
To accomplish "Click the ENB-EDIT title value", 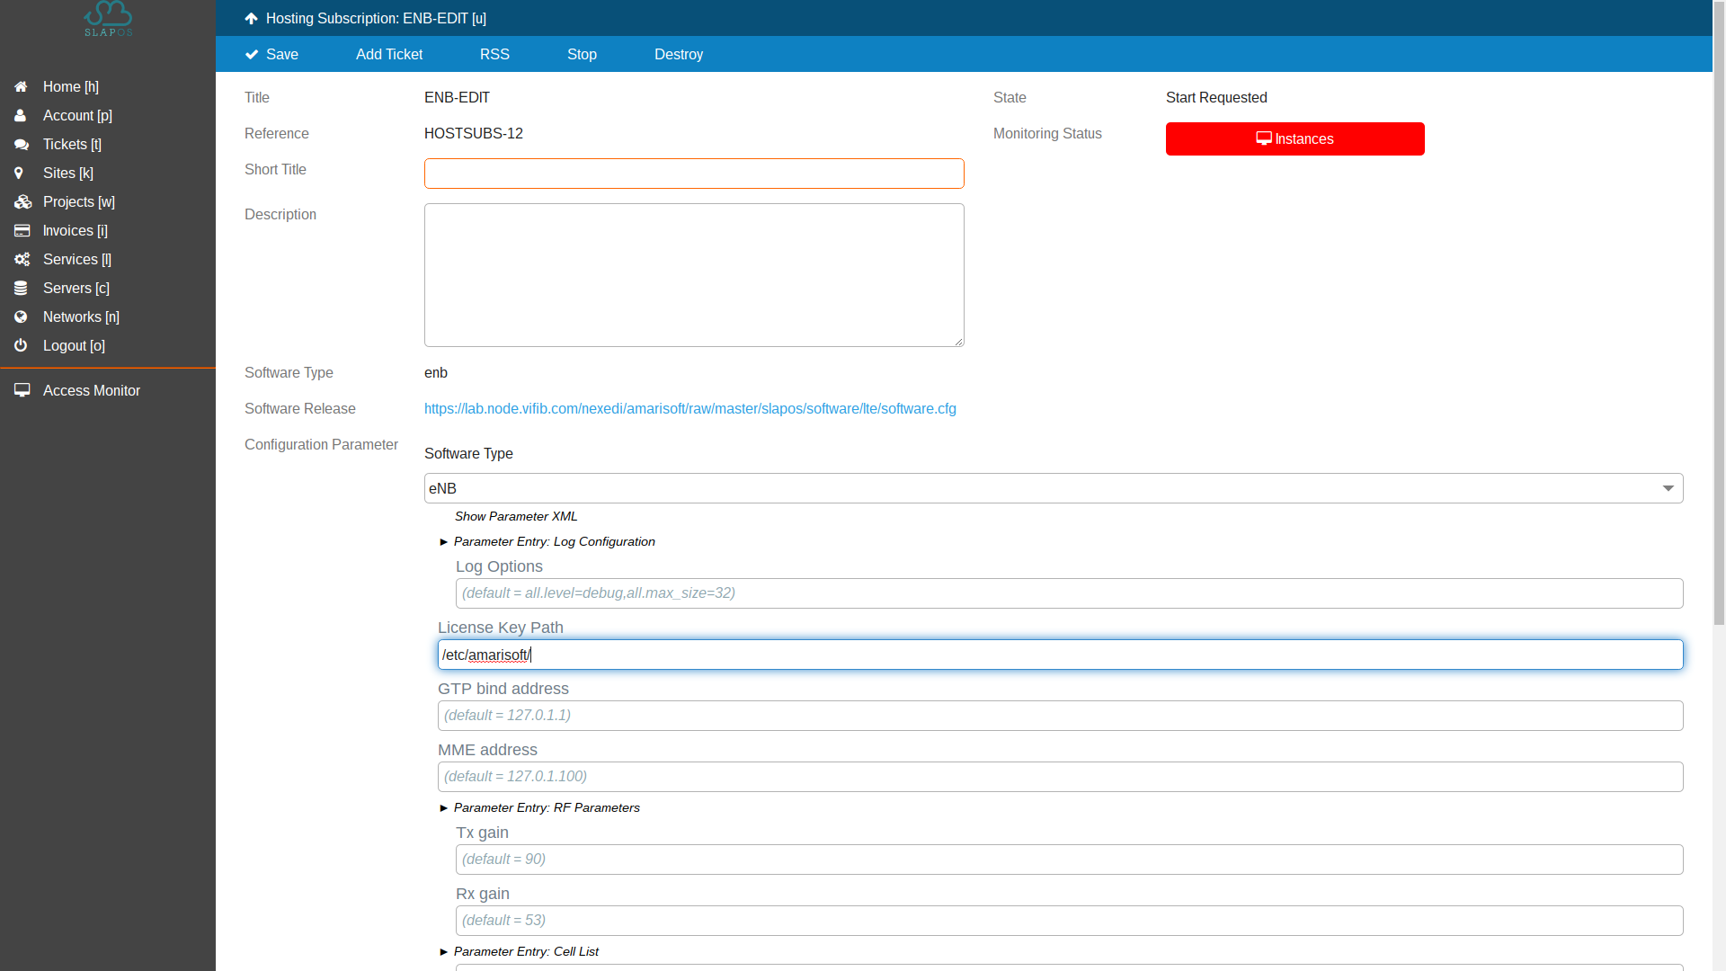I will tap(457, 98).
